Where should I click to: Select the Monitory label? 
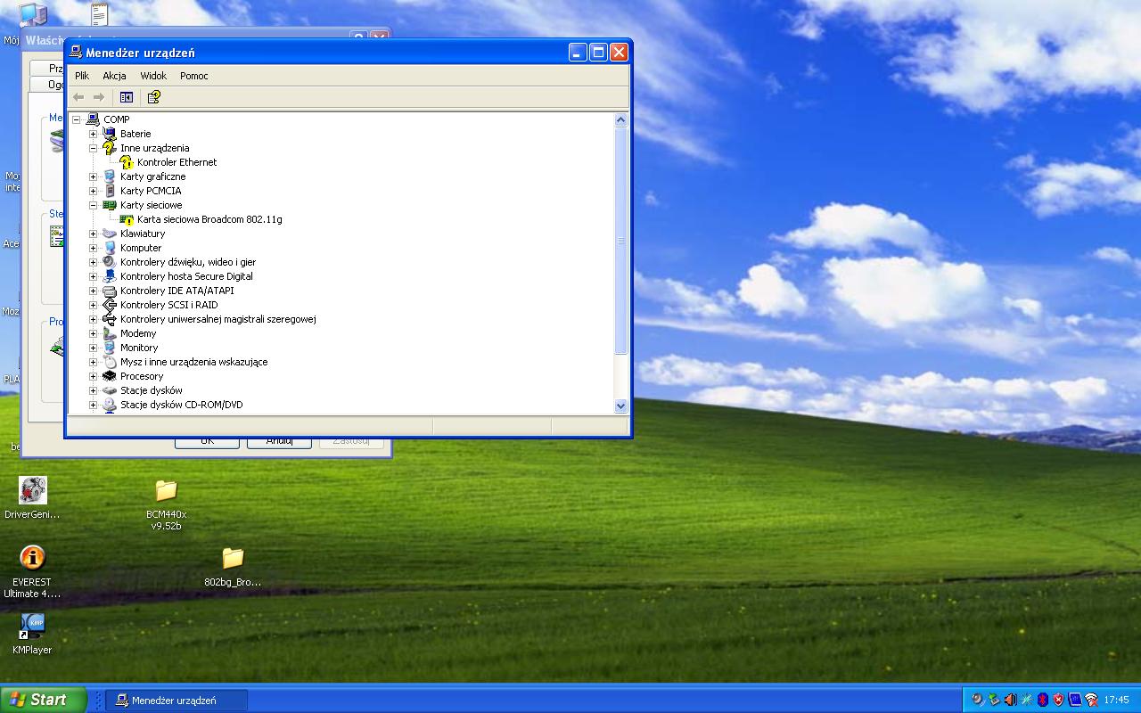click(139, 348)
